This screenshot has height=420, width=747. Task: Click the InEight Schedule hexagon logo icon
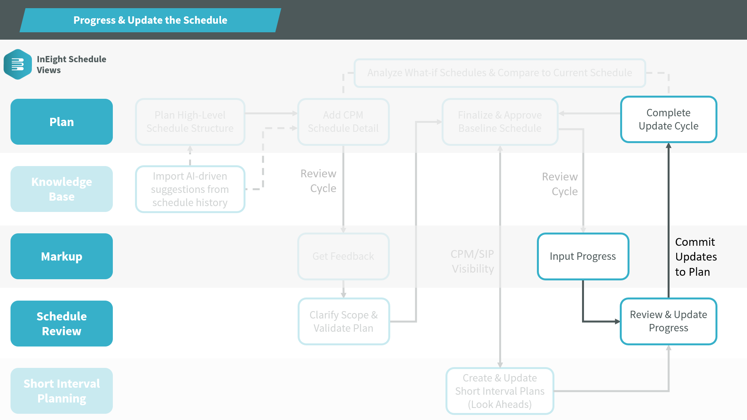click(x=18, y=65)
